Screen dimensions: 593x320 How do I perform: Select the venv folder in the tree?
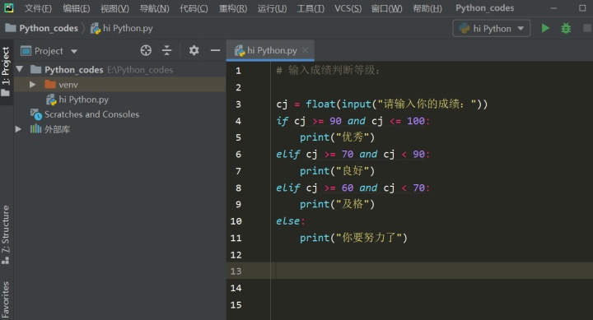(x=68, y=85)
